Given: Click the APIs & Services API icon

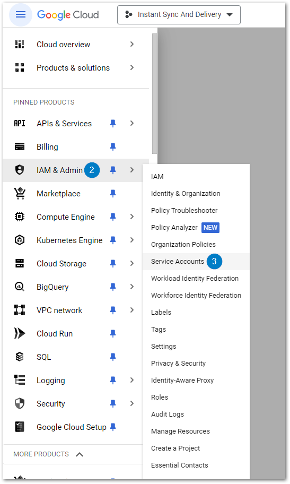Looking at the screenshot, I should [20, 123].
